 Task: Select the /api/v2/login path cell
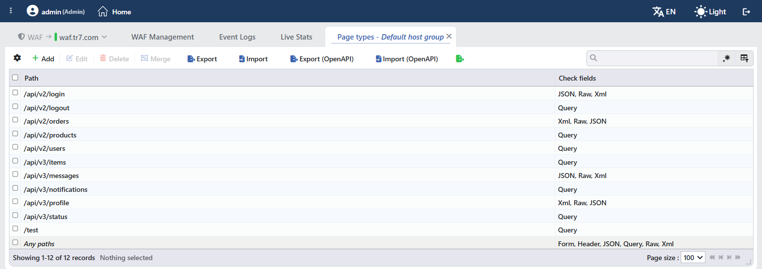point(288,94)
